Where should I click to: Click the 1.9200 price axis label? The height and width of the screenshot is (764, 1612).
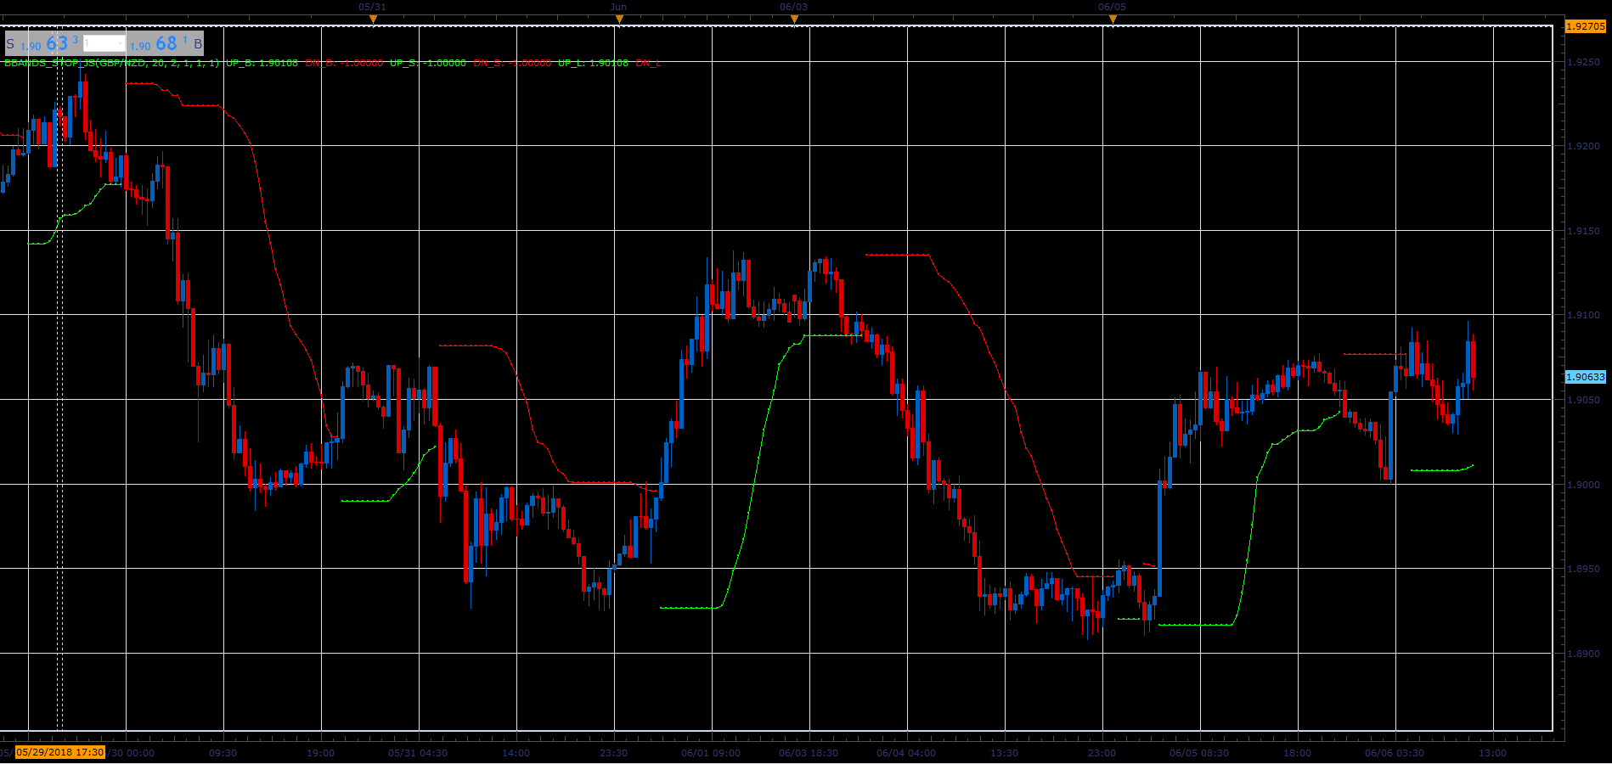[x=1583, y=146]
